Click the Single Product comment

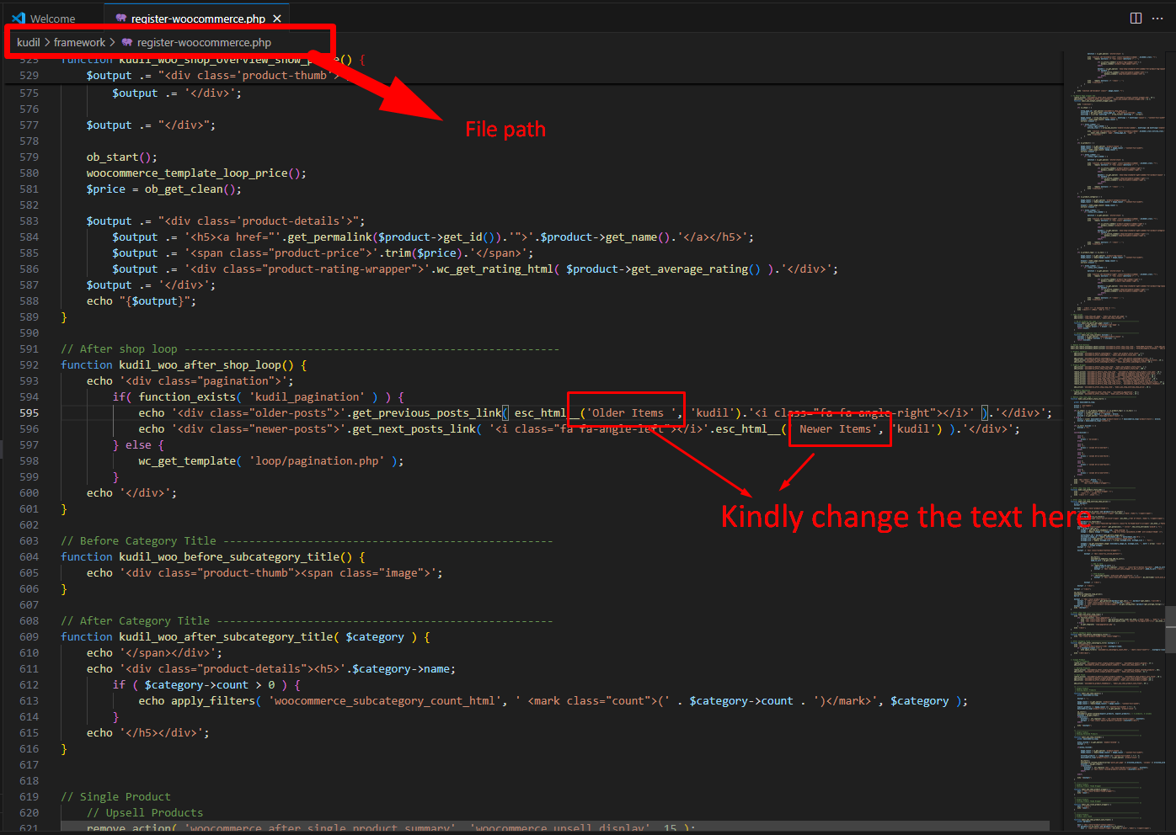[115, 797]
